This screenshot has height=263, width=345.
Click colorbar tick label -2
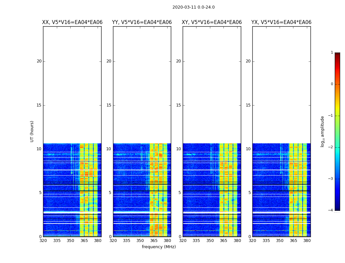pos(332,147)
